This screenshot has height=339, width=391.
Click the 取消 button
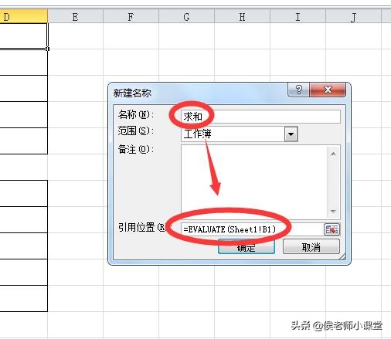click(x=311, y=247)
